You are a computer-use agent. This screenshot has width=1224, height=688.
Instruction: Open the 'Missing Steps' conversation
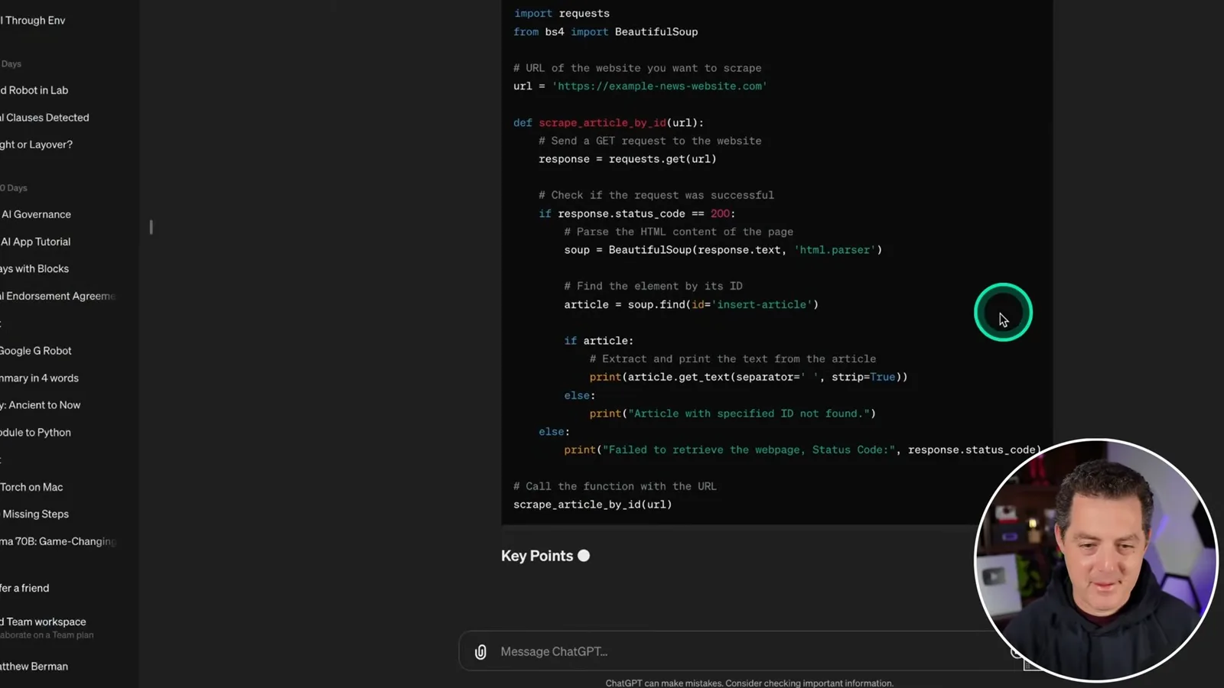(x=34, y=514)
